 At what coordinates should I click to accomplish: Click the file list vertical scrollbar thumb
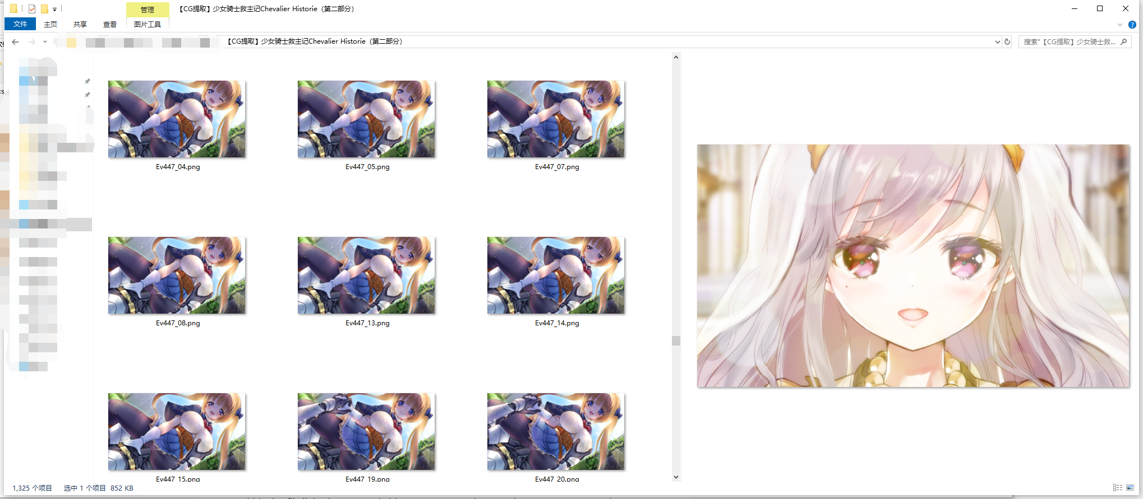click(676, 341)
